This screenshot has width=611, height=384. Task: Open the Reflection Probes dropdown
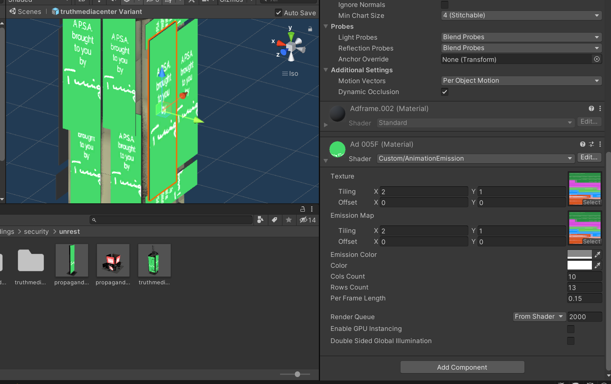[x=521, y=48]
